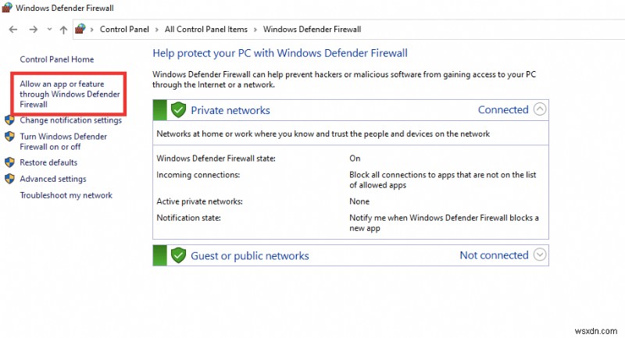625x338 pixels.
Task: Click the Control Panel icon in the address bar
Action: [x=80, y=30]
